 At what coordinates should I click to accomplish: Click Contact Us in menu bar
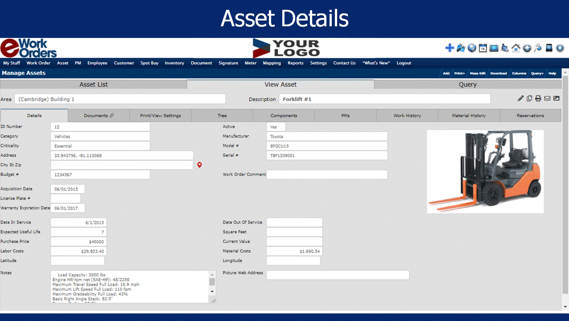(344, 63)
